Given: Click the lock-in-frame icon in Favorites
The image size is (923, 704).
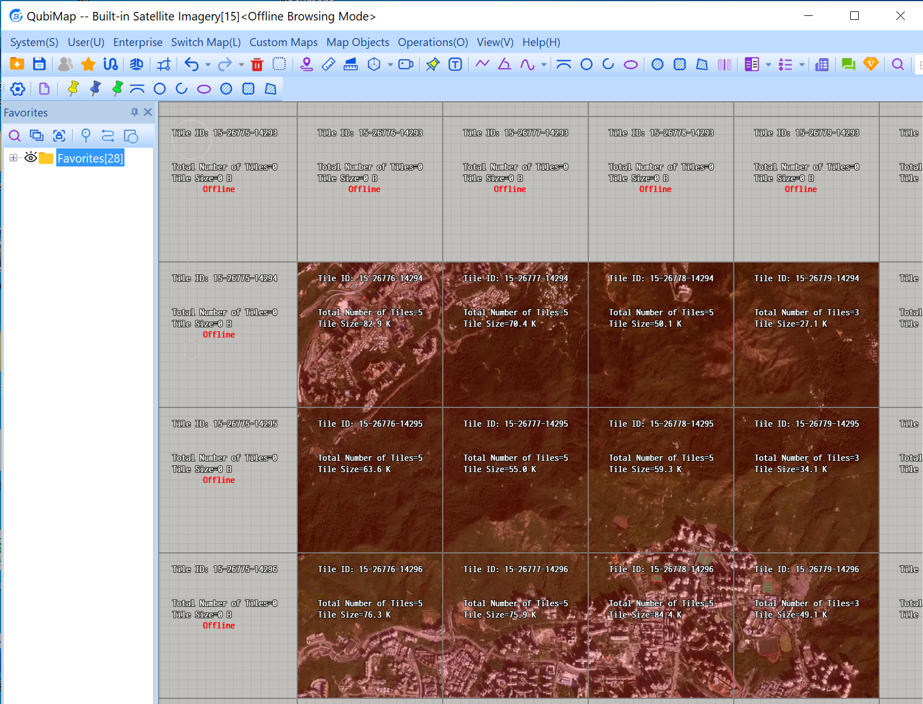Looking at the screenshot, I should (x=59, y=135).
